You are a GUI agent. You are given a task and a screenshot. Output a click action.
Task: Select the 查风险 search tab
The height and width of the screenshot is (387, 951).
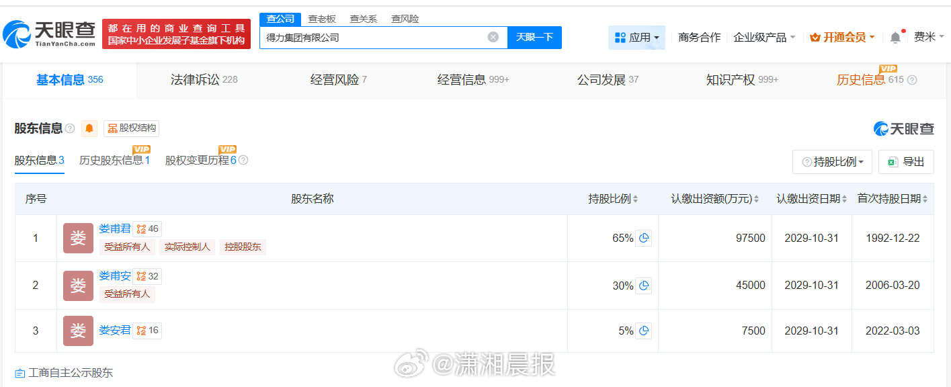pos(405,19)
